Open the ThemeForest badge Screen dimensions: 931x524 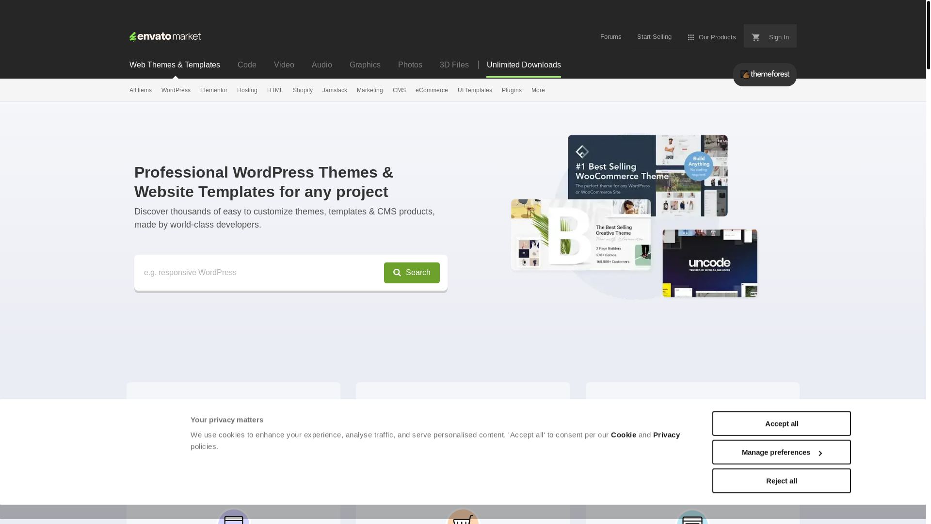(x=765, y=75)
